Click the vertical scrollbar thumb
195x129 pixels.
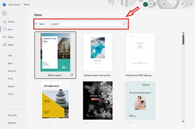point(183,39)
